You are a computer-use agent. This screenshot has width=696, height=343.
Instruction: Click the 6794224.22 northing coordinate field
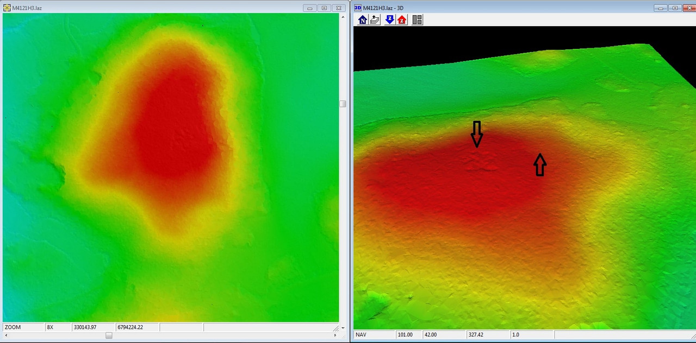tap(137, 328)
